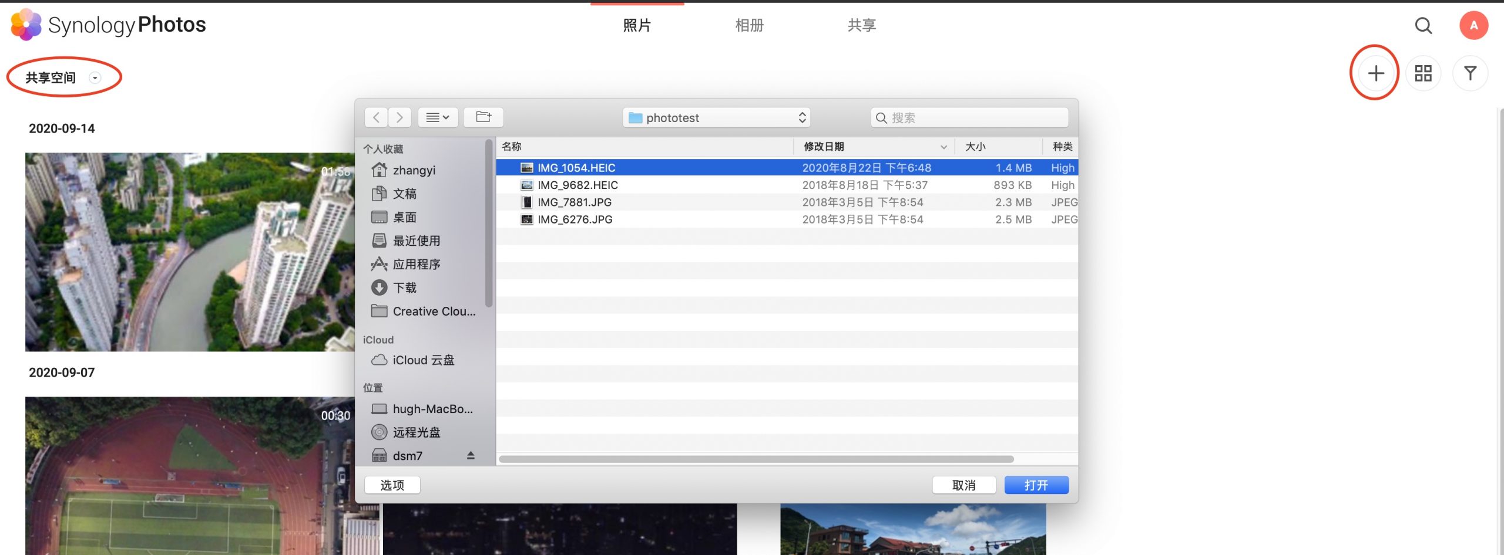Eject the dsm7 volume

tap(471, 455)
